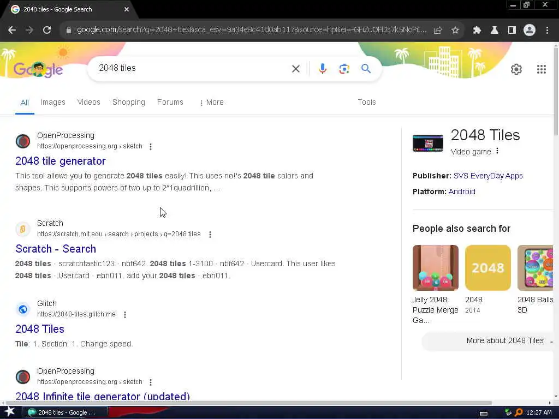The height and width of the screenshot is (419, 559).
Task: Click the OpenProcessing favicon of first result
Action: coord(23,141)
